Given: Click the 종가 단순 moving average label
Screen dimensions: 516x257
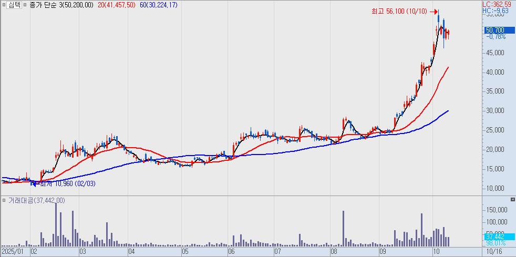Looking at the screenshot, I should [42, 6].
